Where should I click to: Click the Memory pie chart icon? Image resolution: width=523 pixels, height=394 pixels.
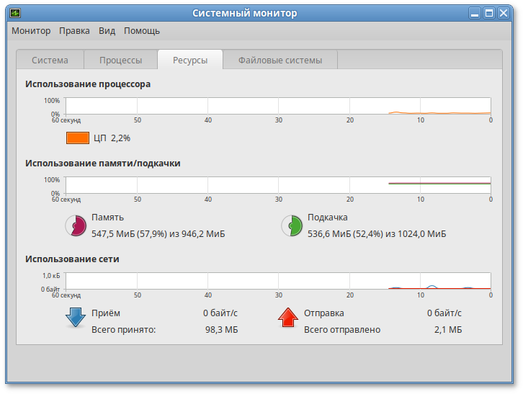(76, 225)
